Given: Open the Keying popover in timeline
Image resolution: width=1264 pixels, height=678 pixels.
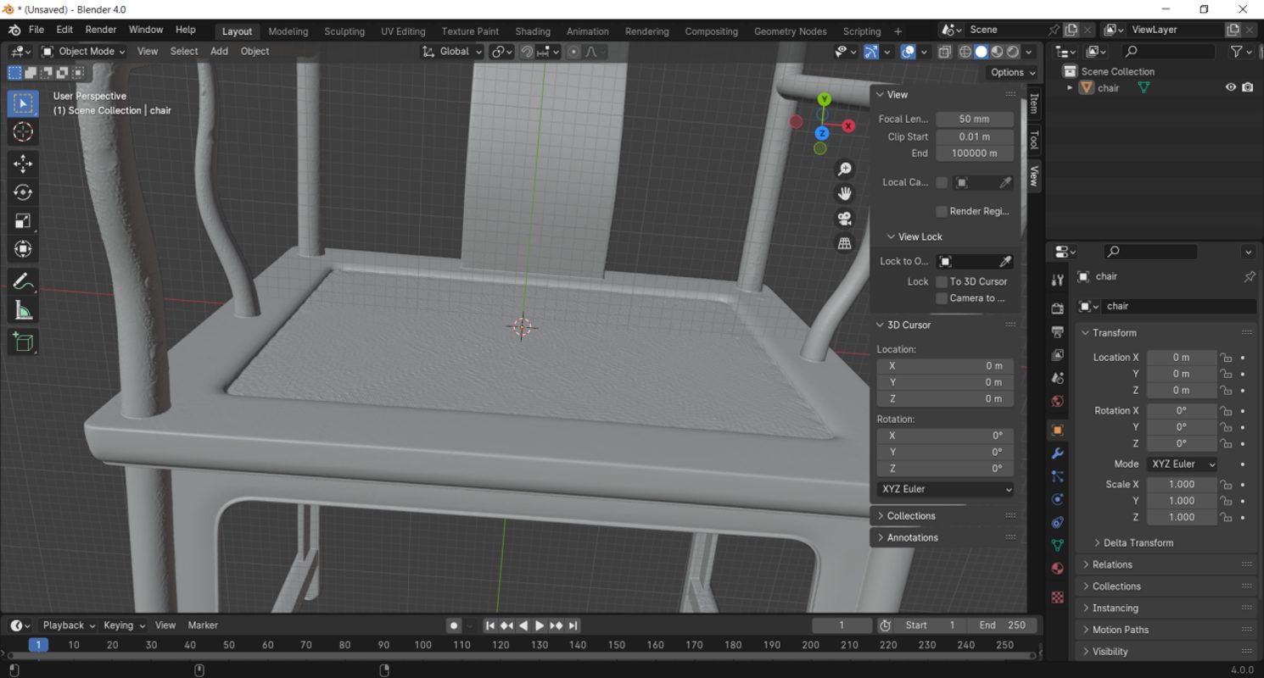Looking at the screenshot, I should (x=123, y=625).
